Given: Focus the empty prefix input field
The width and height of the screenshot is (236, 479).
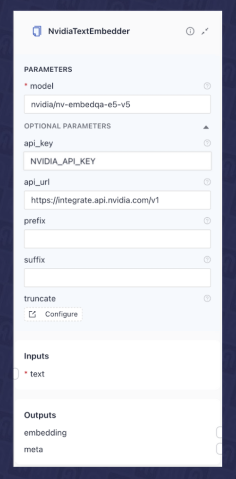Looking at the screenshot, I should tap(118, 239).
